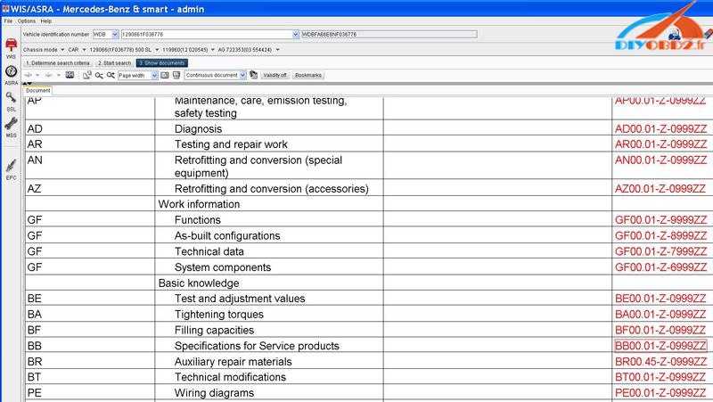713x402 pixels.
Task: Click the zoom out magnifier icon
Action: pos(109,76)
